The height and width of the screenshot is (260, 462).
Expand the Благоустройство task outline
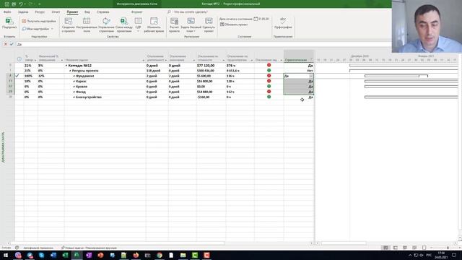pyautogui.click(x=74, y=97)
